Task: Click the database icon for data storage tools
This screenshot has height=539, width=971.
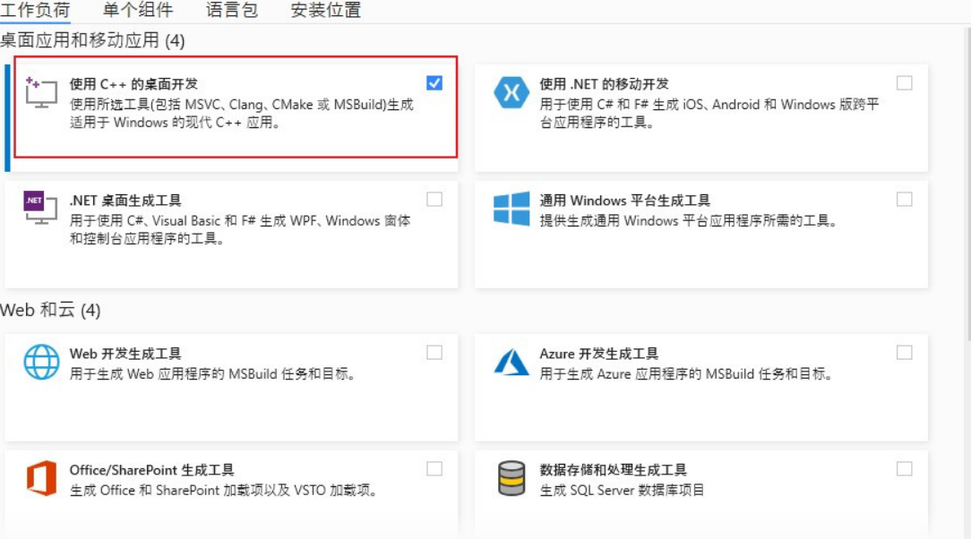Action: [x=511, y=480]
